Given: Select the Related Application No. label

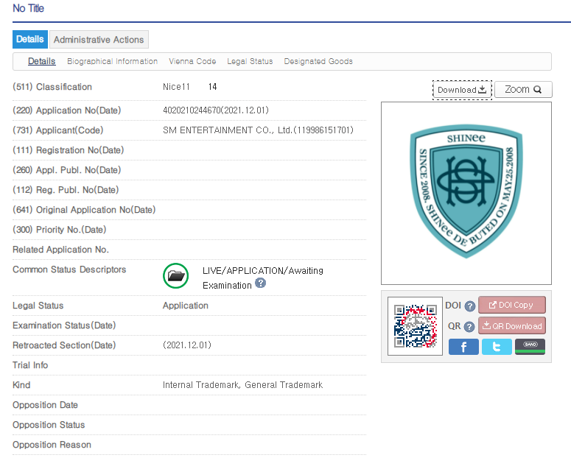Looking at the screenshot, I should (61, 250).
